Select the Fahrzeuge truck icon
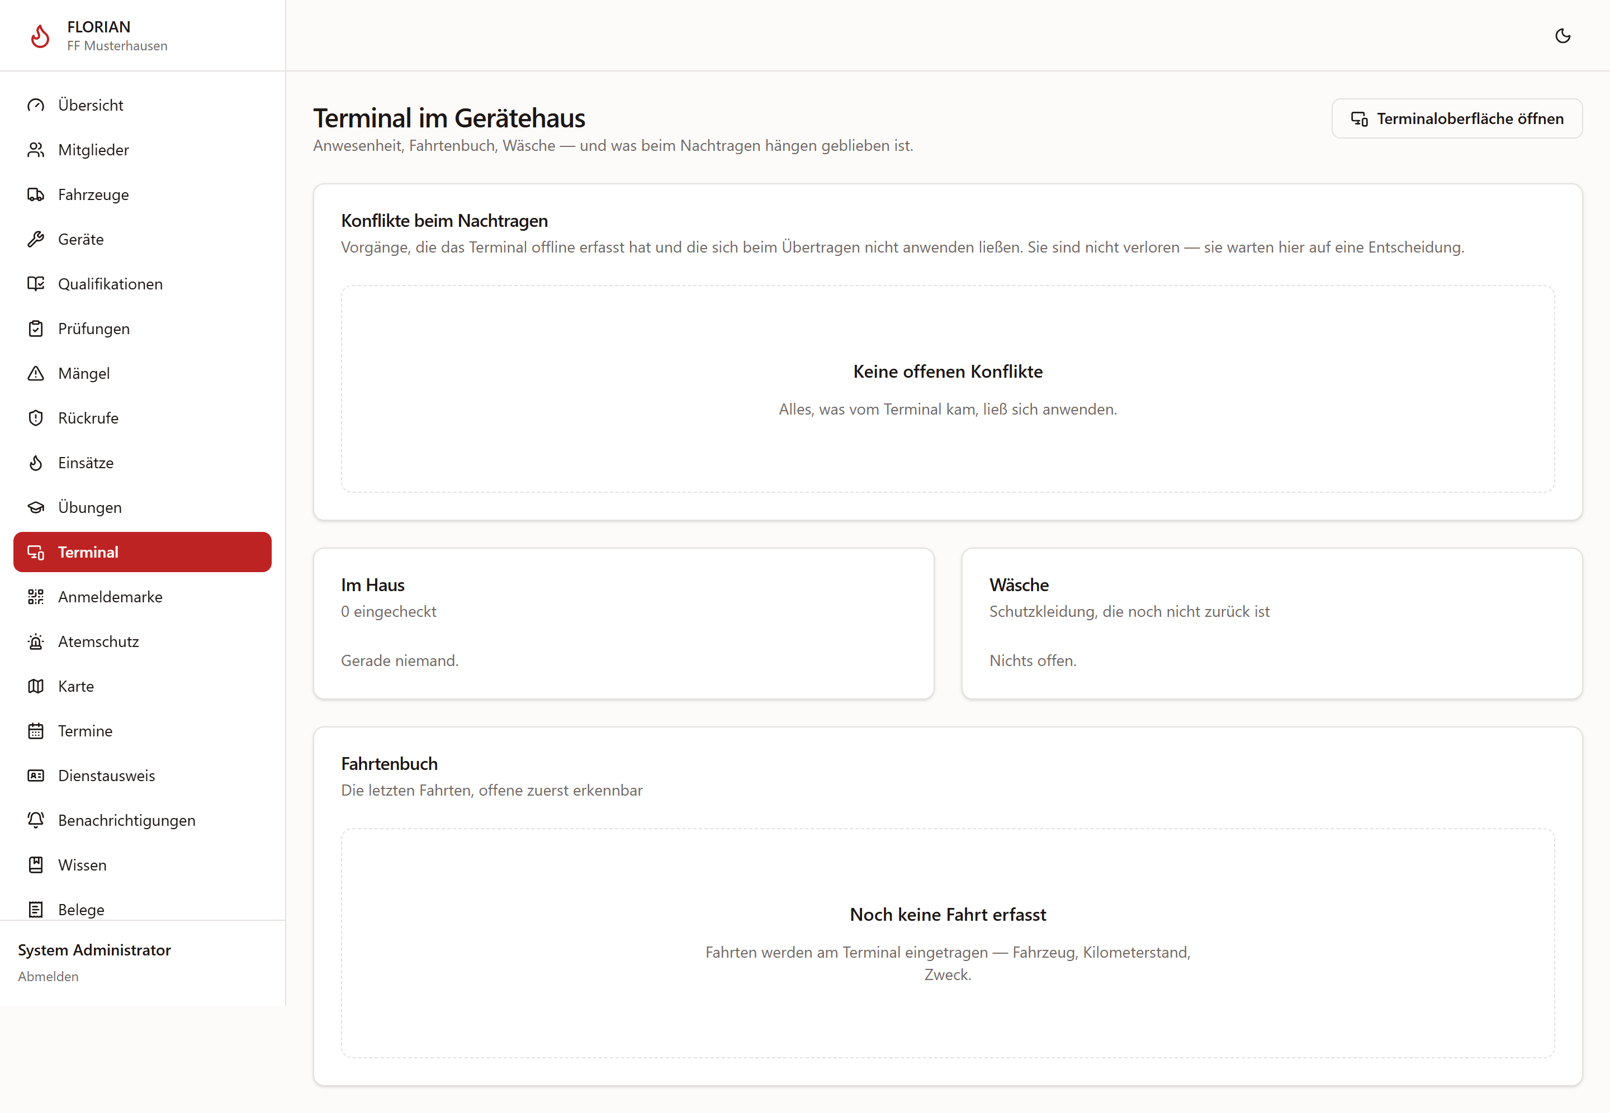This screenshot has height=1113, width=1610. click(x=36, y=194)
